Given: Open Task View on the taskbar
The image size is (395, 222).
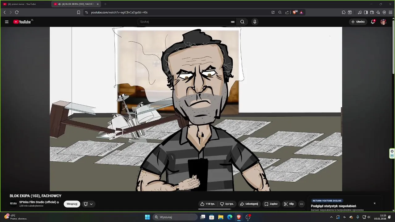Looking at the screenshot, I should tap(203, 217).
